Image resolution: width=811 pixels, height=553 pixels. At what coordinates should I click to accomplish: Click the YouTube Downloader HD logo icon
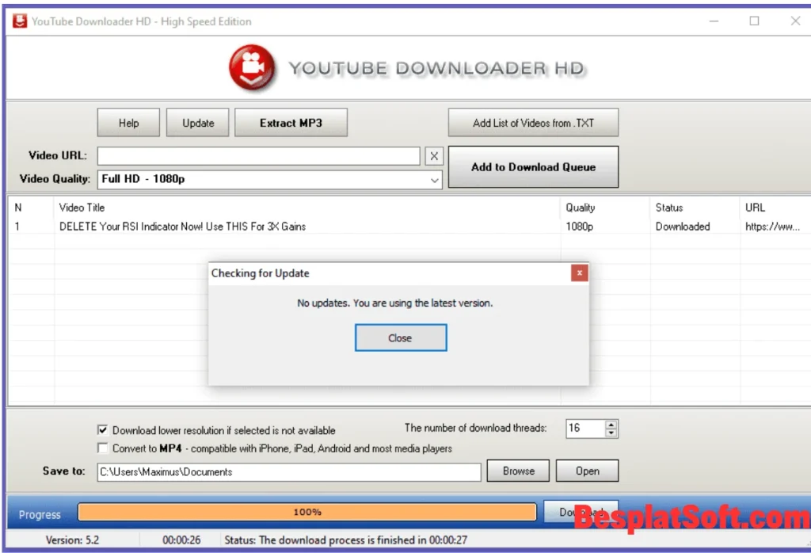[253, 67]
